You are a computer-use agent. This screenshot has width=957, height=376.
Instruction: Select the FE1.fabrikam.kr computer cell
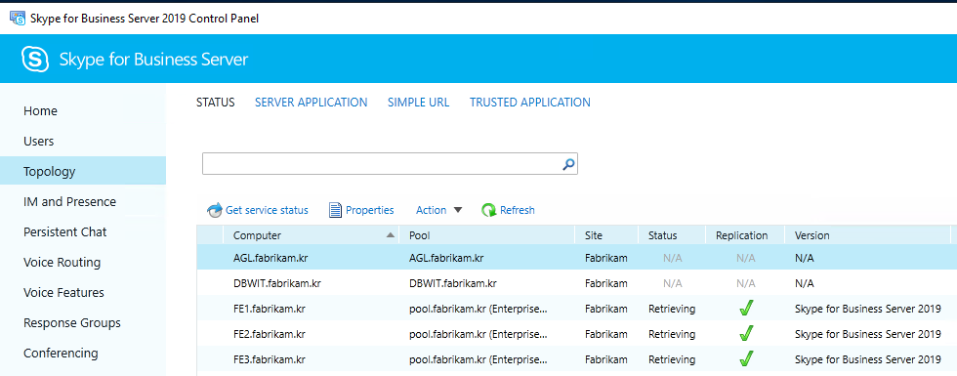270,309
